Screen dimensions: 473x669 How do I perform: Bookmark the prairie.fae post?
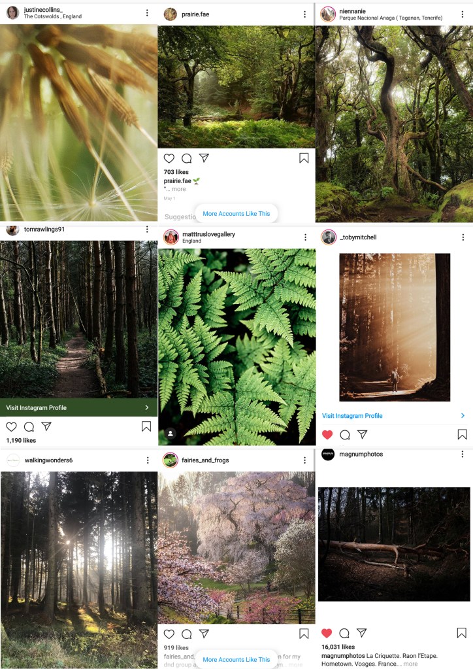pos(304,158)
